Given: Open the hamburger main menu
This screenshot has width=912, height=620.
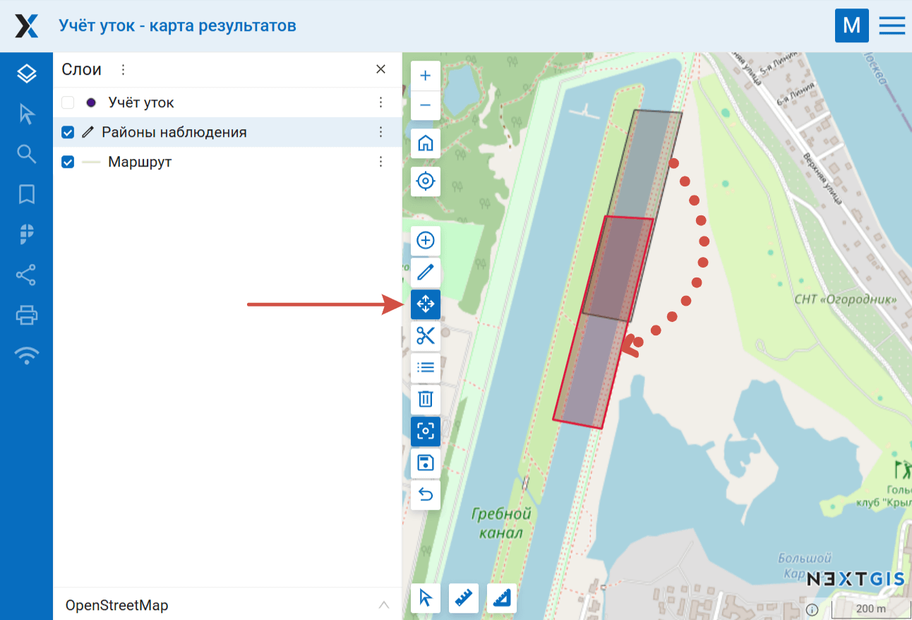Looking at the screenshot, I should tap(892, 26).
